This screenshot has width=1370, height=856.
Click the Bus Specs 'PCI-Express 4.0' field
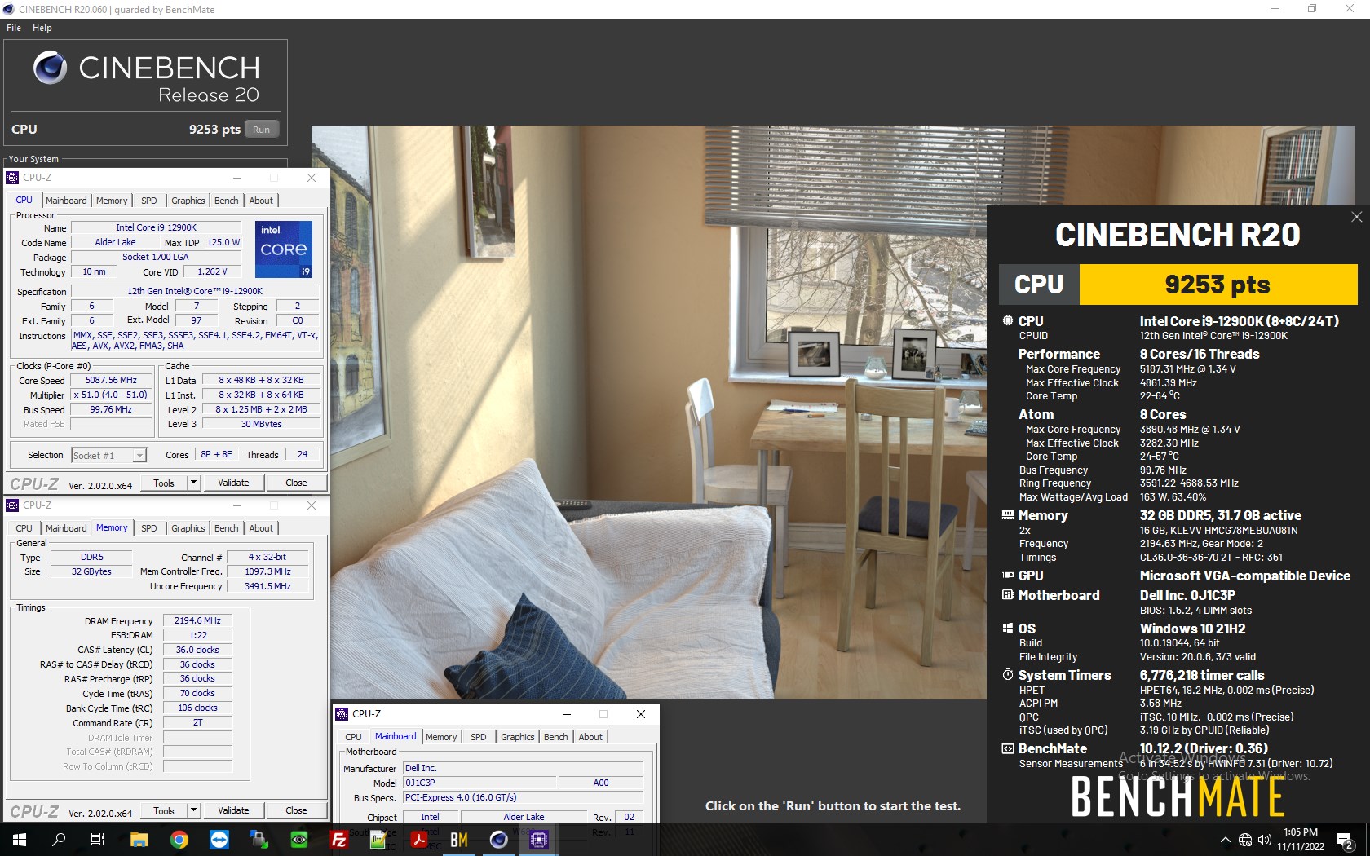(523, 797)
